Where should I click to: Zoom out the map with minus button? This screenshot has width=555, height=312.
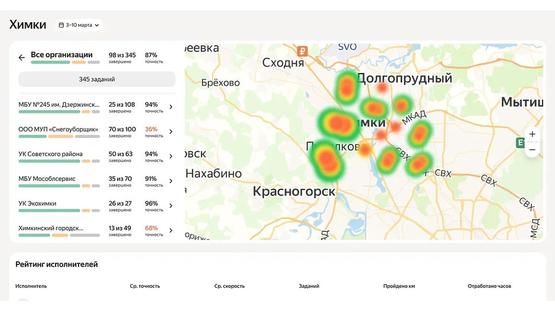click(x=532, y=150)
